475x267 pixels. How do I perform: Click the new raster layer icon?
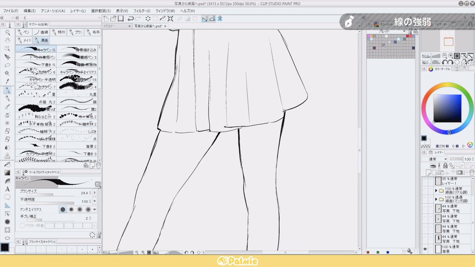tap(428, 172)
